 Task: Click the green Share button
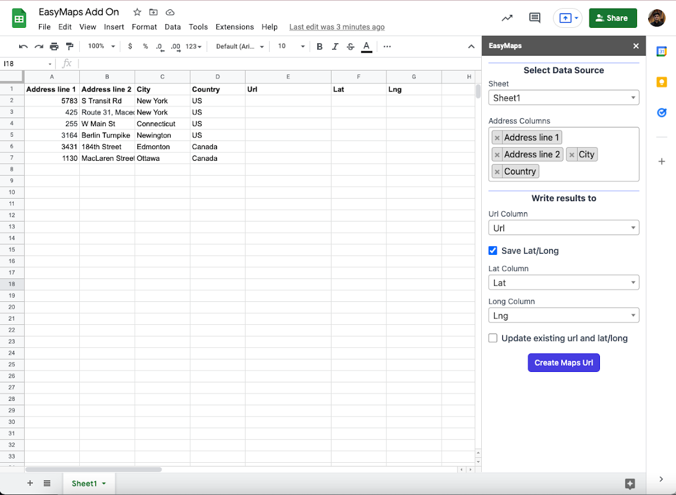click(x=613, y=18)
